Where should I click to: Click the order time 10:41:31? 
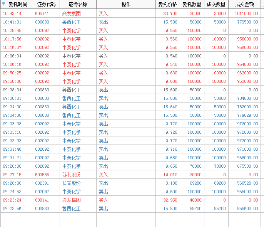click(x=12, y=22)
